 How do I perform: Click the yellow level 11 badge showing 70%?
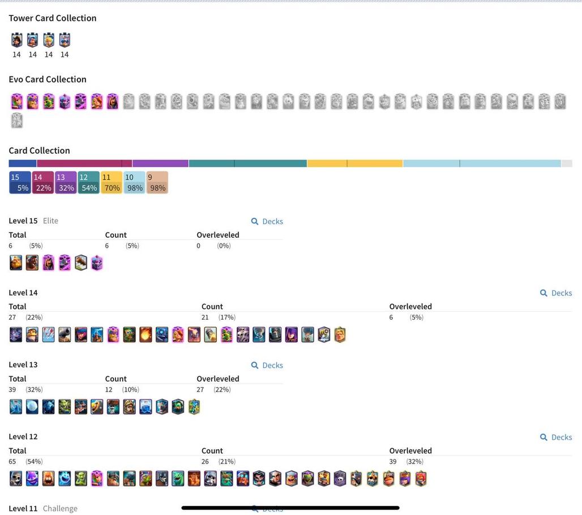pos(112,183)
